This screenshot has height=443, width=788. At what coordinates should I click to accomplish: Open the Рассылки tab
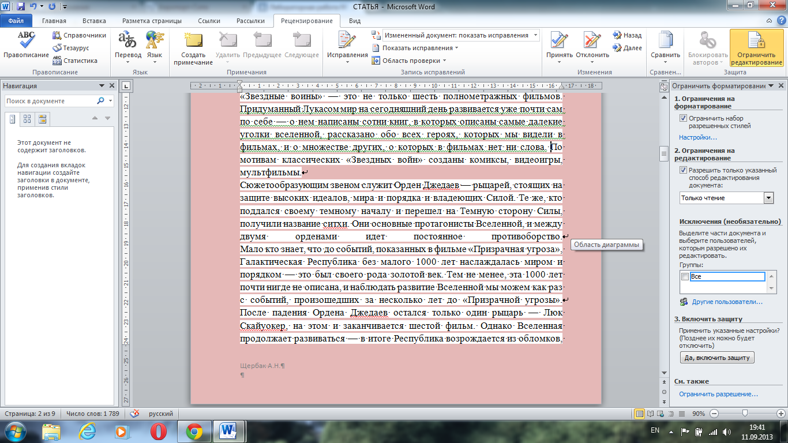click(250, 21)
